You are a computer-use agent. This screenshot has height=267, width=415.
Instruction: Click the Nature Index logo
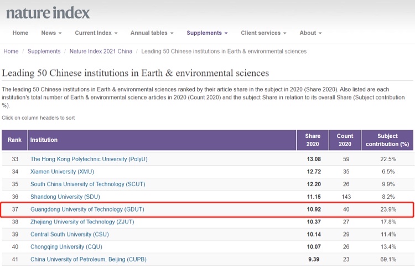pos(48,13)
